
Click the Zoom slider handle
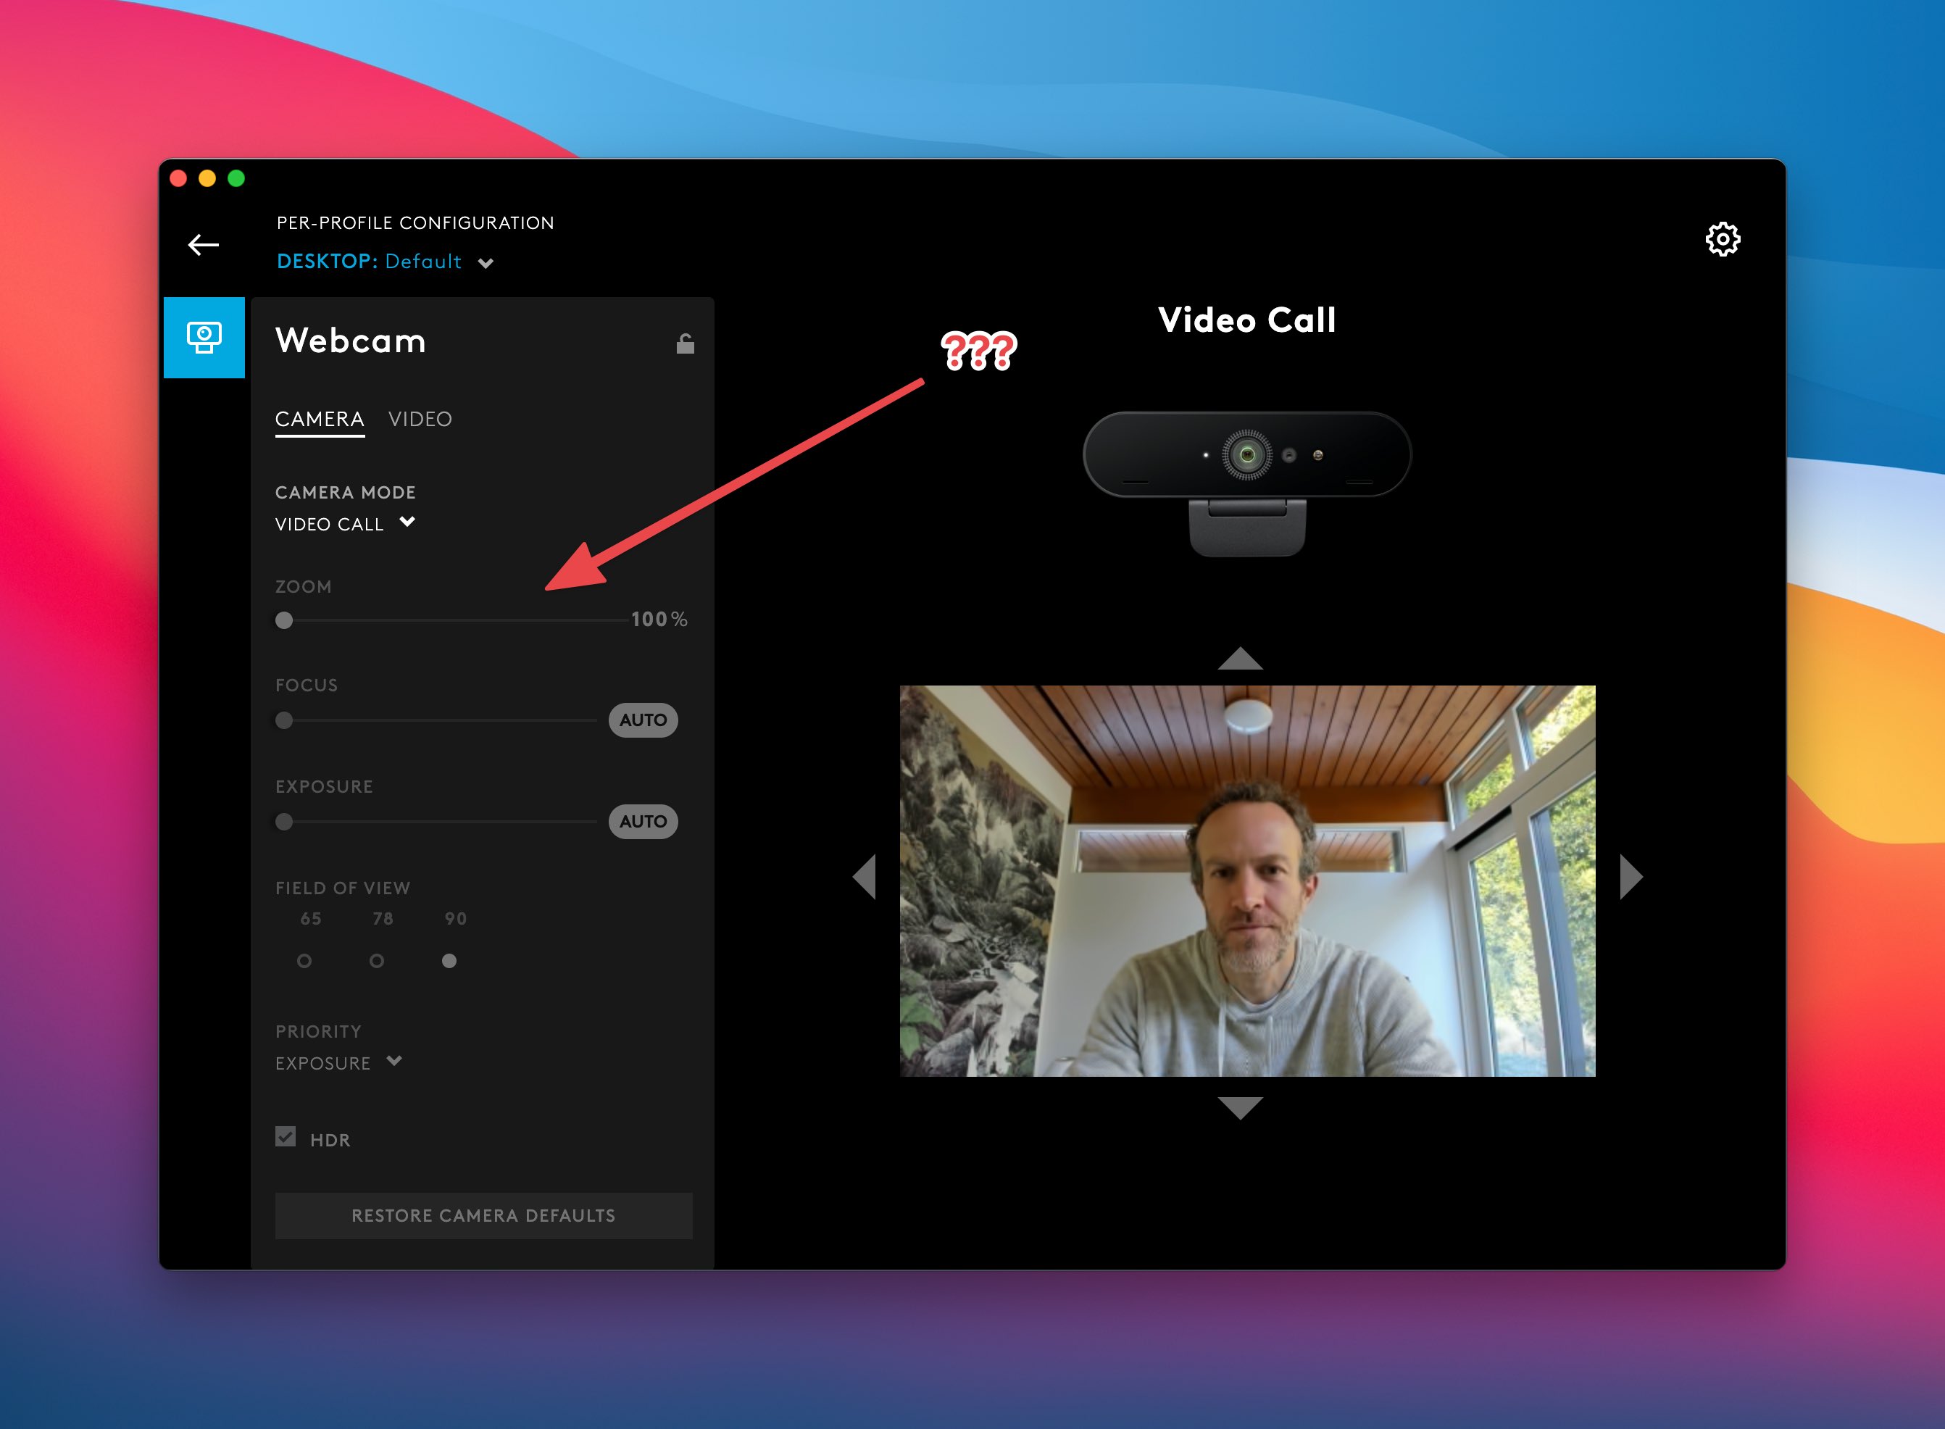coord(283,620)
